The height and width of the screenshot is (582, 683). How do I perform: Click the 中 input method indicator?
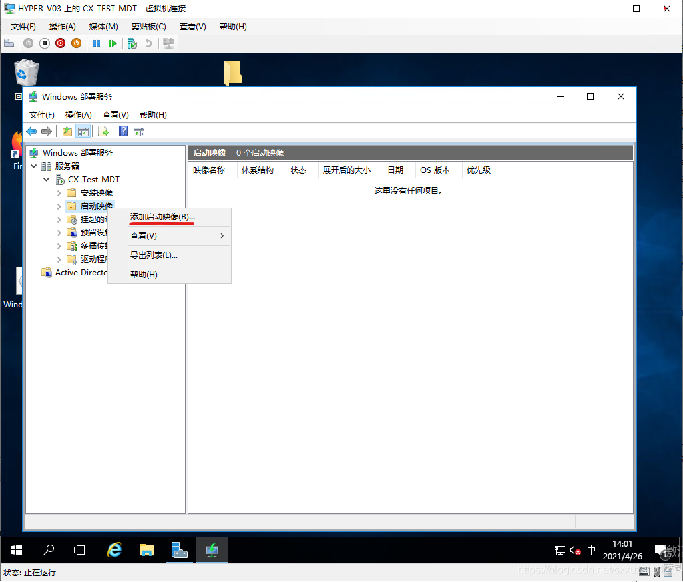tap(592, 550)
